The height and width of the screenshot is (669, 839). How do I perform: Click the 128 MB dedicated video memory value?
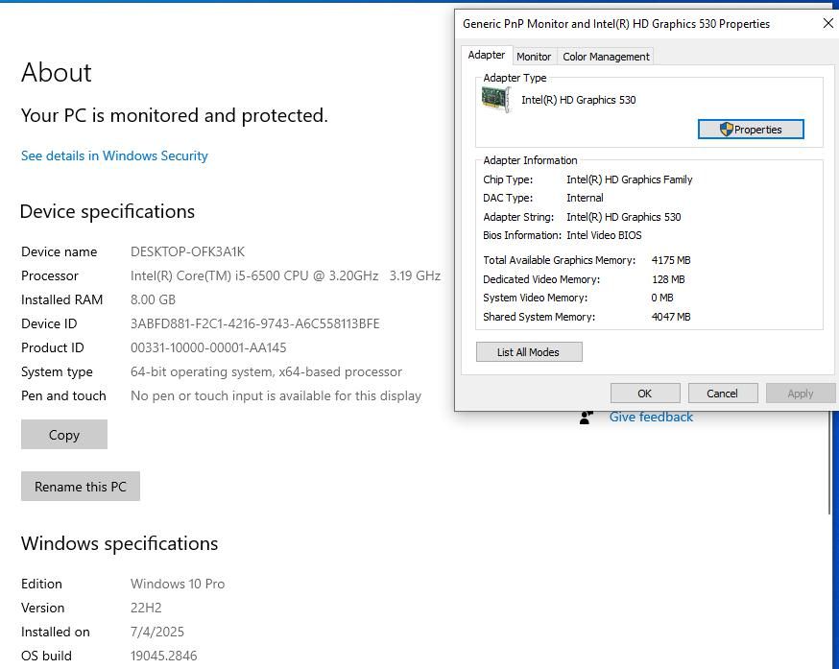[668, 279]
